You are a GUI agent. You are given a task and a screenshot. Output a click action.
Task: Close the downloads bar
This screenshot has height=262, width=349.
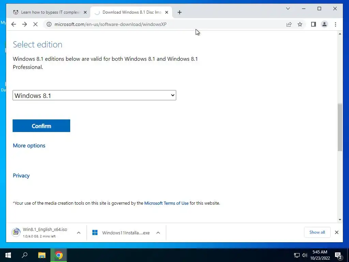[336, 232]
